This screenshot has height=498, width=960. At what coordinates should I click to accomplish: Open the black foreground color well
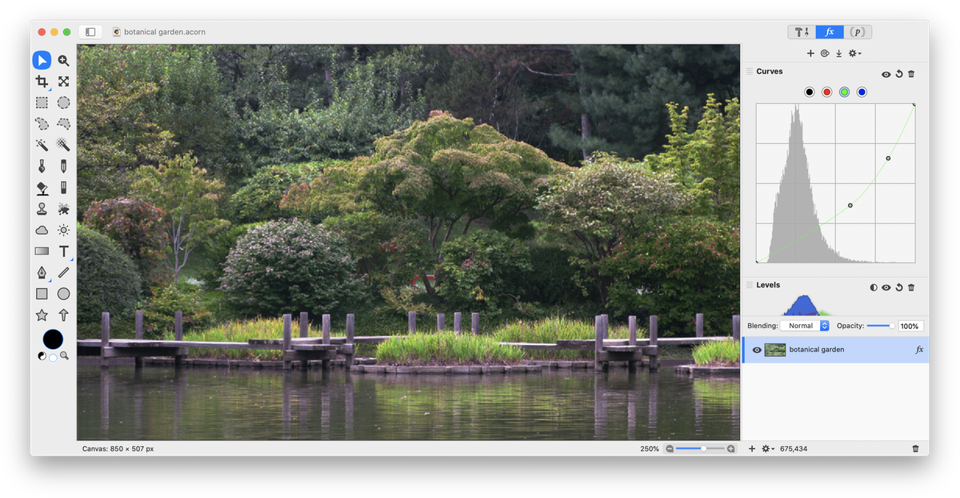point(53,339)
